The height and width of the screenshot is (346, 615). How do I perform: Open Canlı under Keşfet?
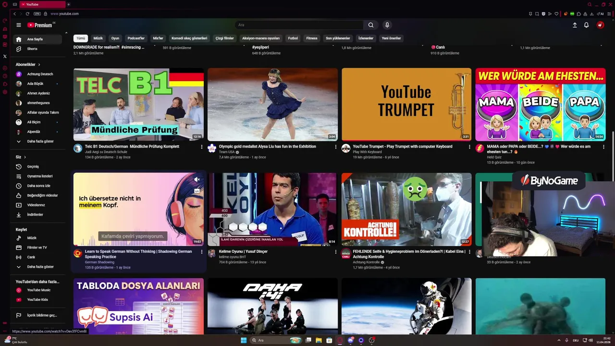click(x=38, y=257)
